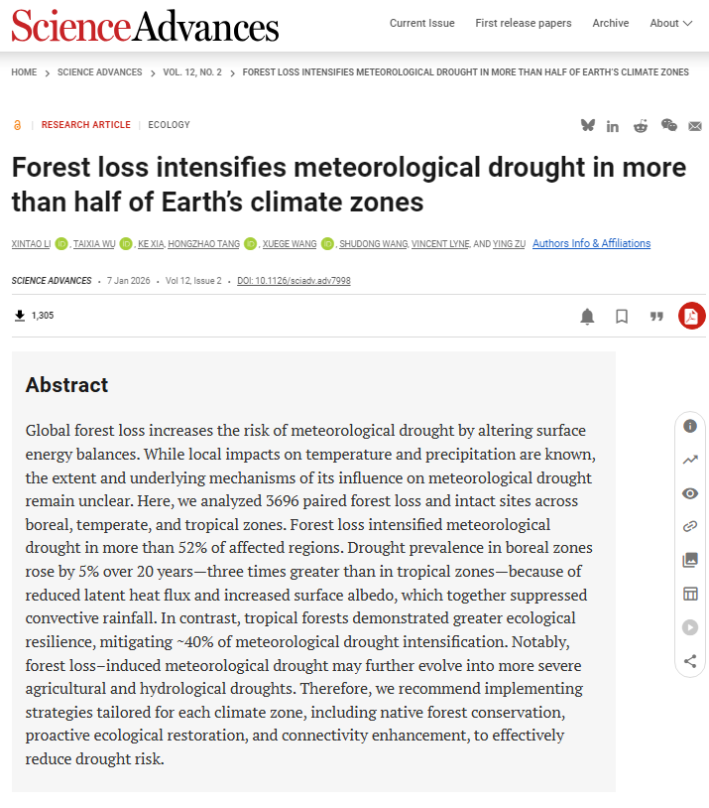
Task: Open the tables icon in sidebar
Action: click(690, 594)
